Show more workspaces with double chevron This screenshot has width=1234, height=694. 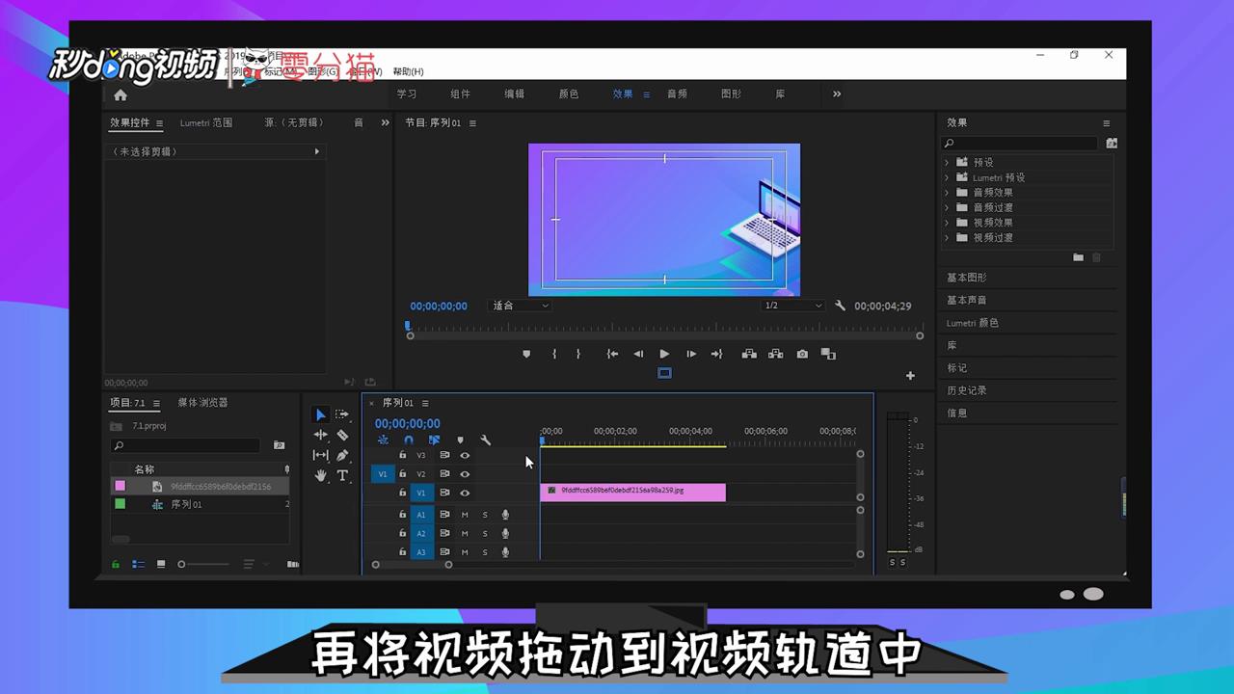837,93
